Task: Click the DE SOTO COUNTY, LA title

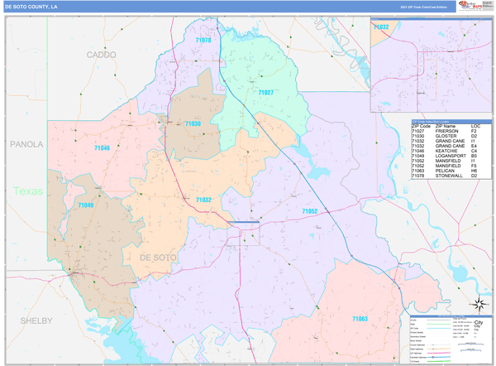Action: [x=31, y=6]
